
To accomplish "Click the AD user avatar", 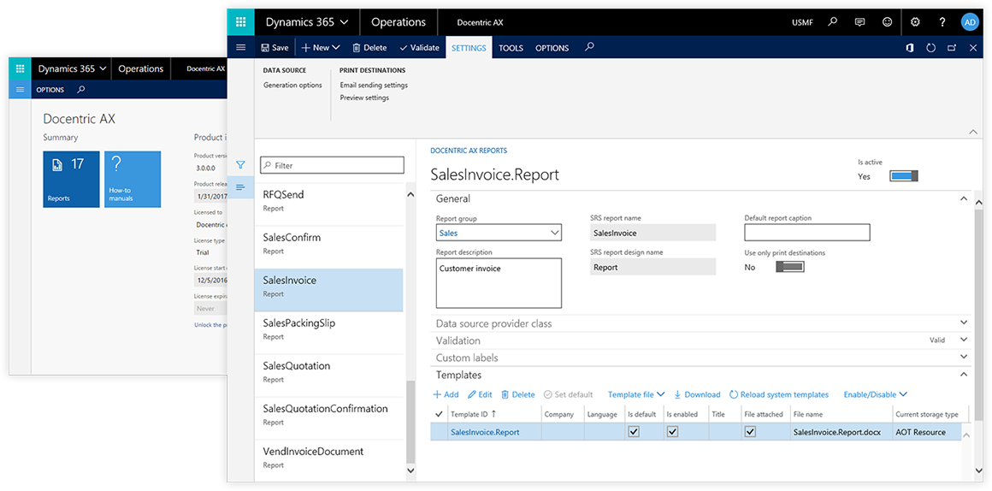I will pyautogui.click(x=969, y=22).
